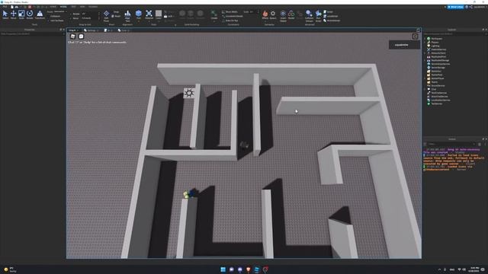The width and height of the screenshot is (488, 274).
Task: Click the Create constraint icon
Action: pyautogui.click(x=214, y=14)
